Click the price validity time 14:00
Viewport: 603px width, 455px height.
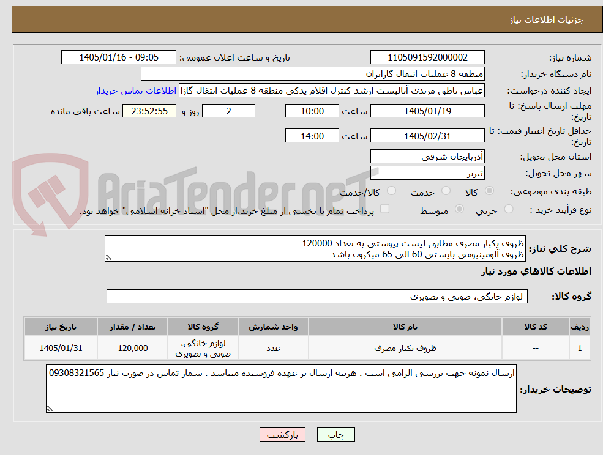click(x=312, y=136)
